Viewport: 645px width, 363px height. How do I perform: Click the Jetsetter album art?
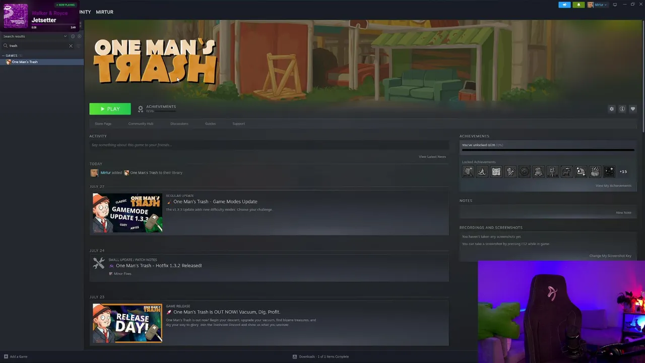16,16
